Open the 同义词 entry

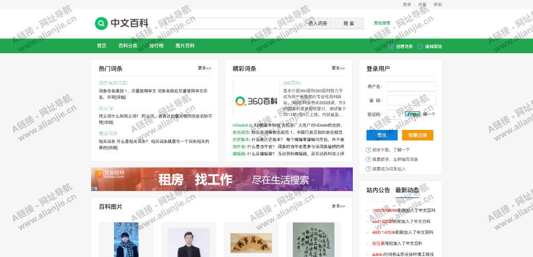(106, 109)
